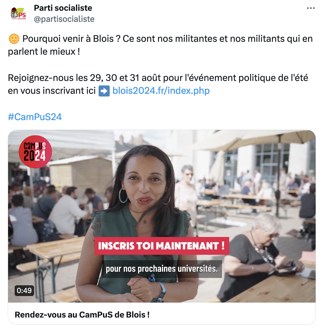Viewport: 324px width, 328px height.
Task: Click the blue right-arrow emoji
Action: [x=104, y=91]
